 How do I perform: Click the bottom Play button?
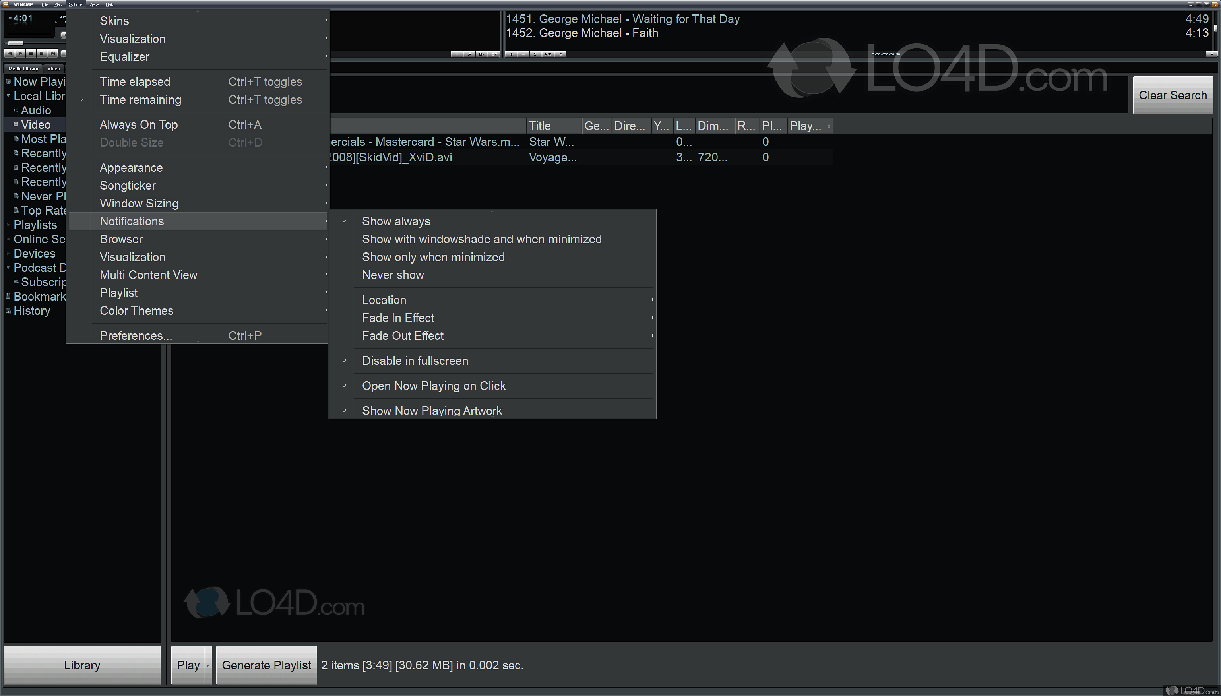coord(188,665)
